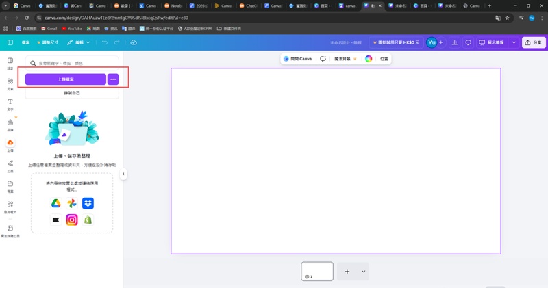The width and height of the screenshot is (548, 288).
Task: Switch to the Notebook browser tab
Action: click(x=173, y=5)
